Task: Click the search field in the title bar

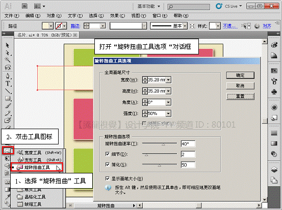Action: pos(189,7)
